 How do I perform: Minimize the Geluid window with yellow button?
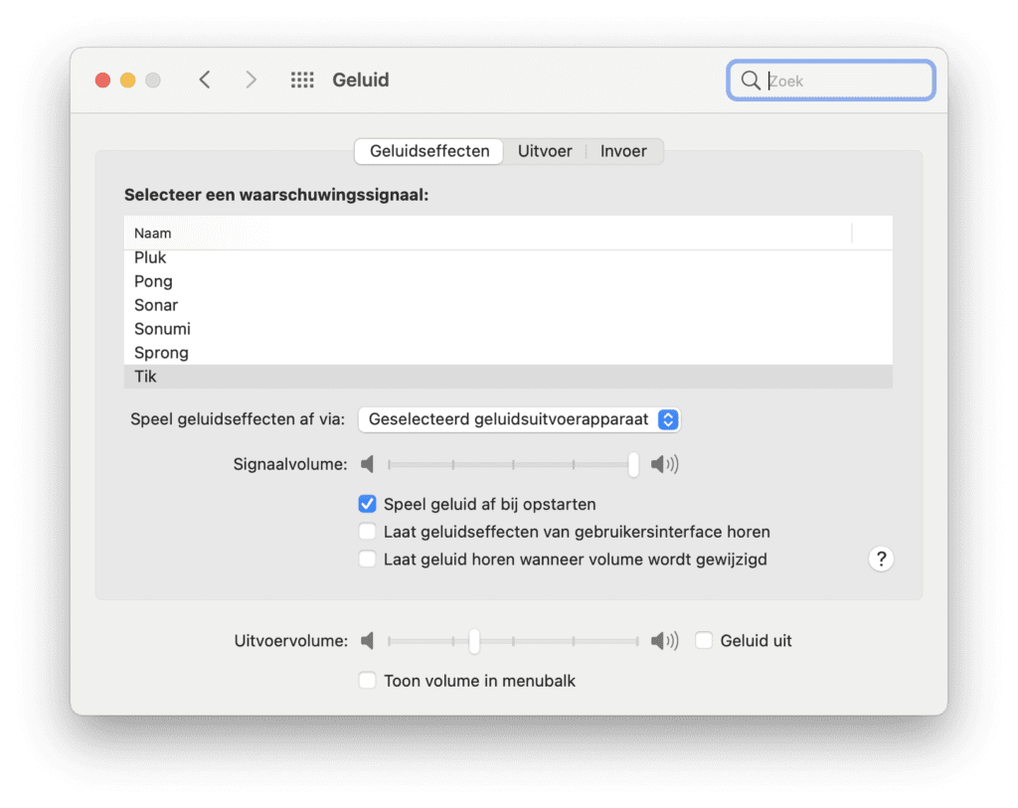[x=128, y=80]
